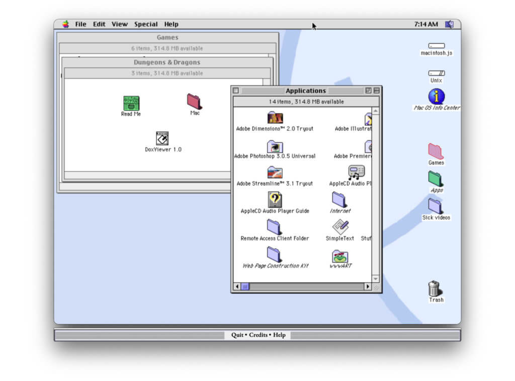Open the File menu
515x381 pixels.
80,24
